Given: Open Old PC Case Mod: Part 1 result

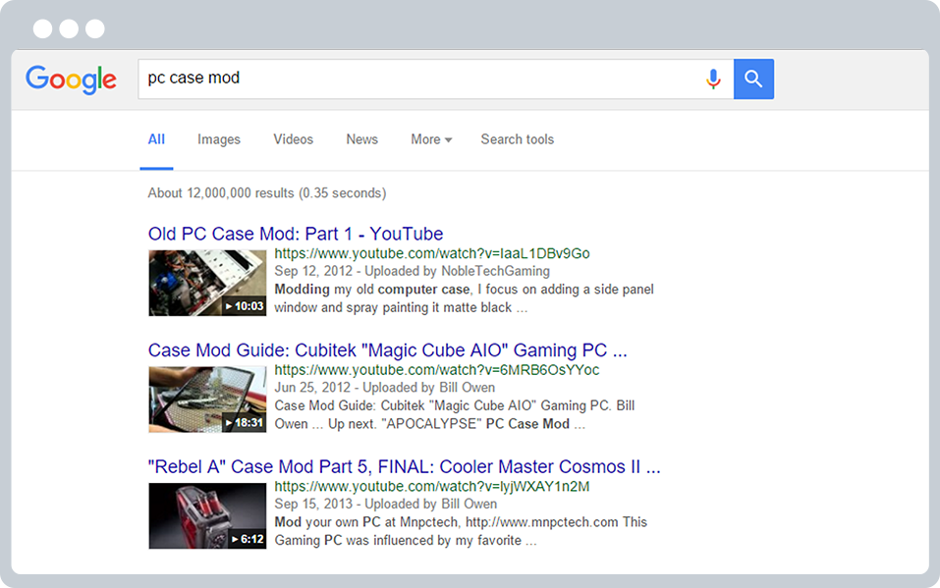Looking at the screenshot, I should click(296, 234).
